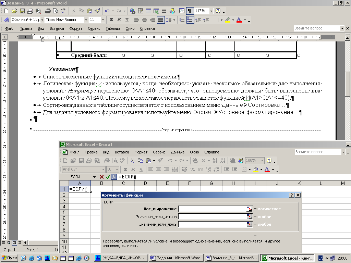Open Excel menu Данные
This screenshot has height=263, width=351.
point(178,152)
